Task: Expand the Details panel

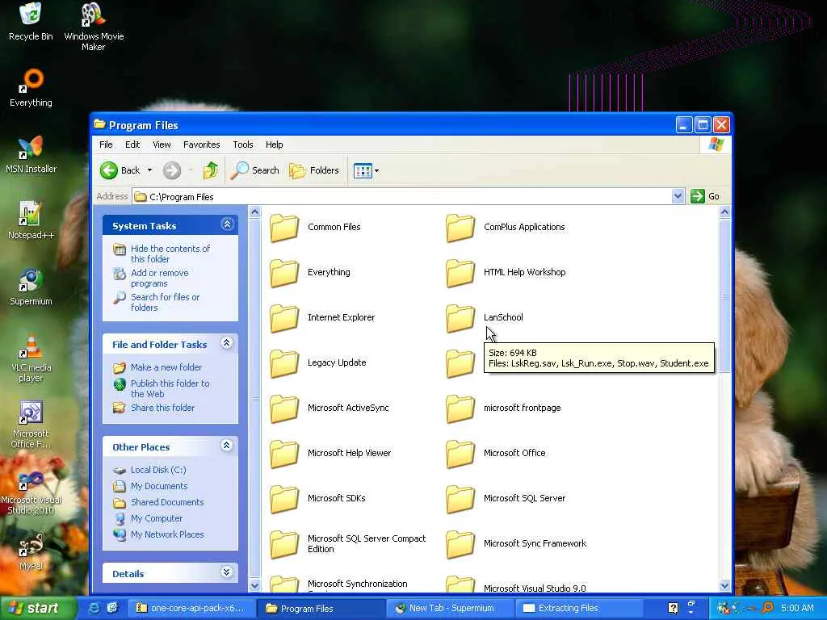Action: click(x=227, y=572)
